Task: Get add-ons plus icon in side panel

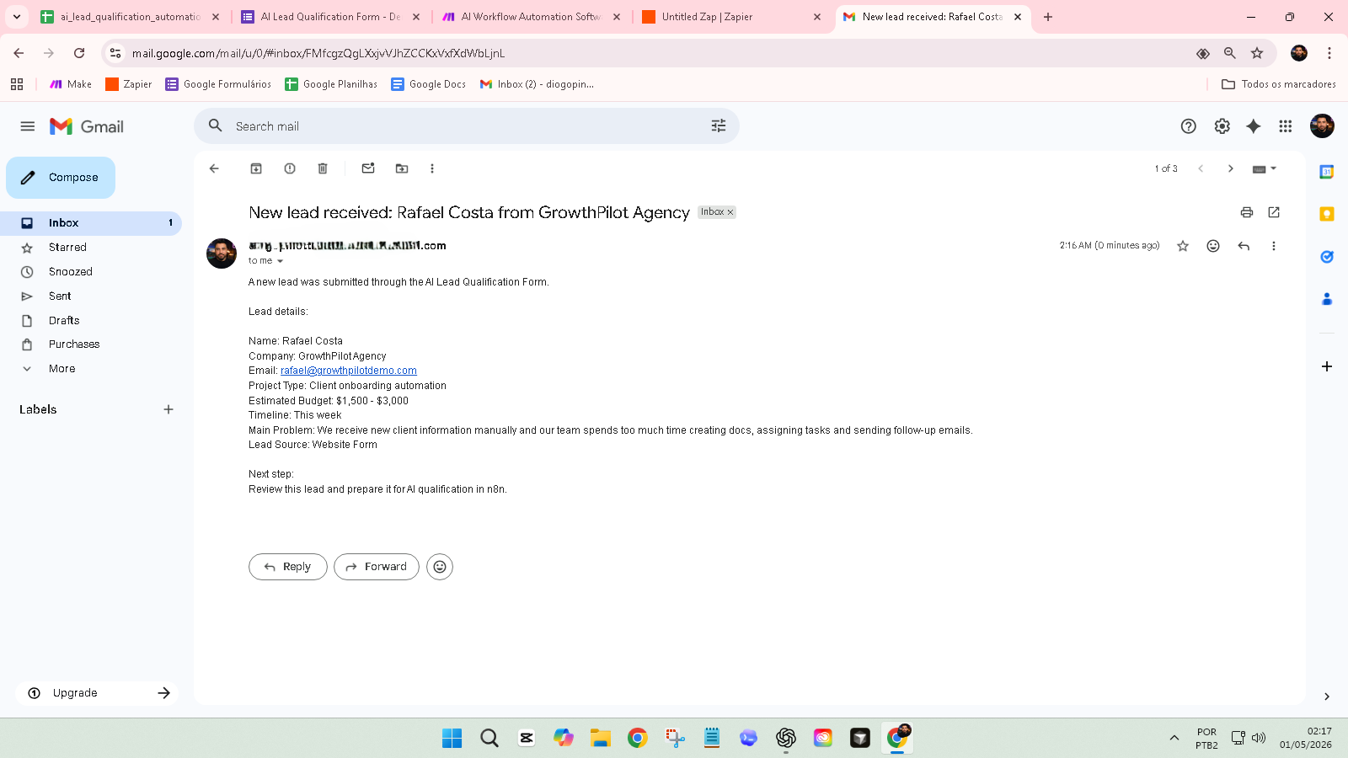Action: pos(1327,366)
